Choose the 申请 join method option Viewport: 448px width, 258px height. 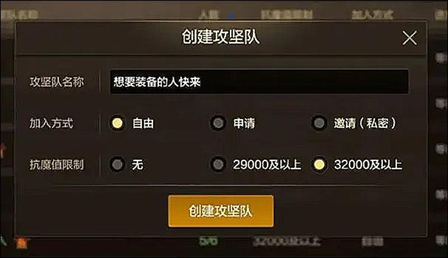pyautogui.click(x=218, y=123)
